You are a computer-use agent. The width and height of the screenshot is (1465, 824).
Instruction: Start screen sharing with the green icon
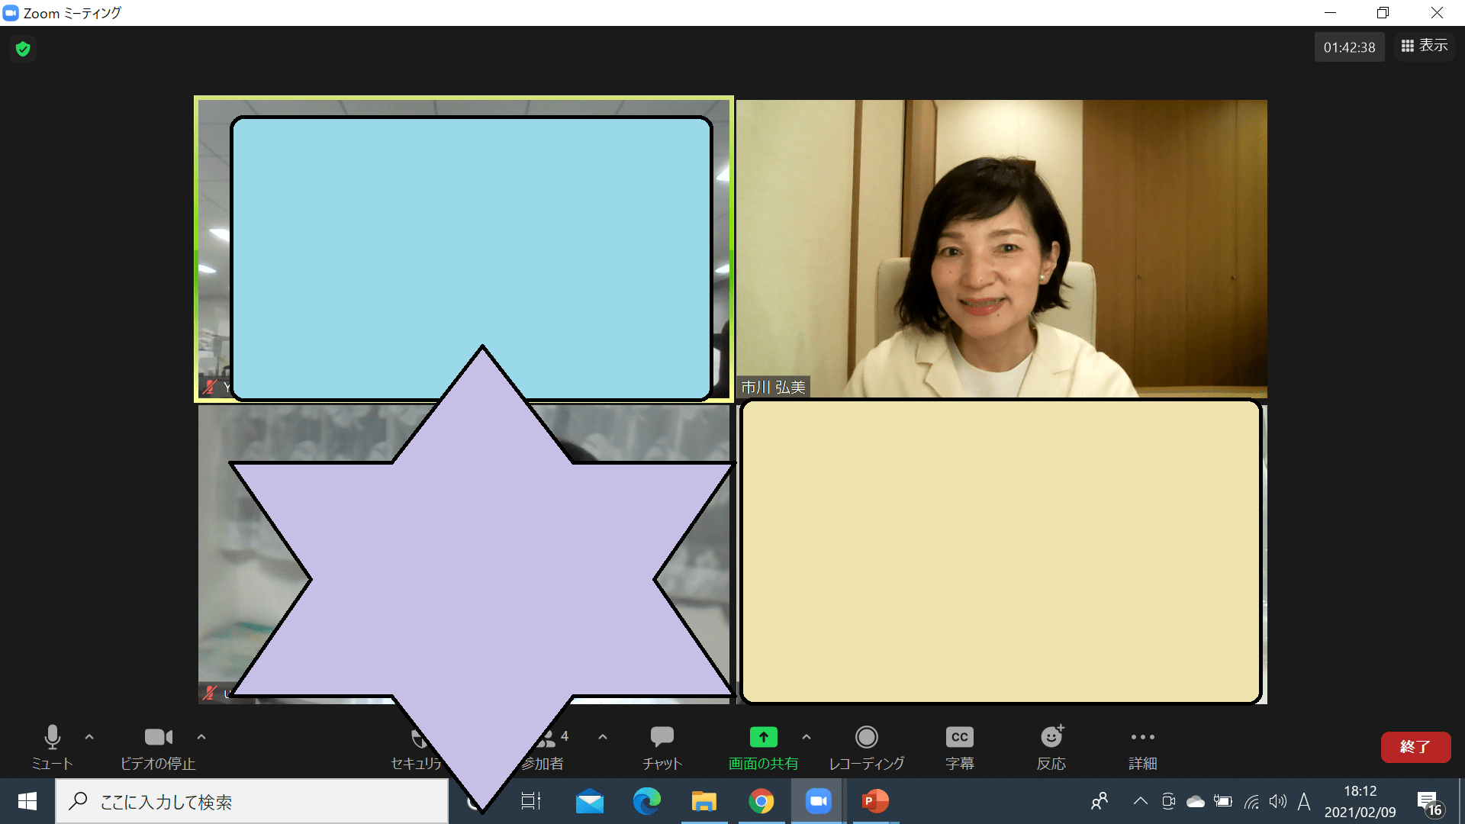[x=763, y=737]
